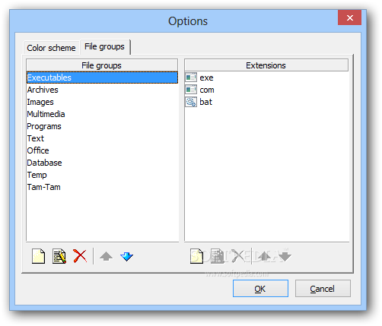Click the File groups column header
The height and width of the screenshot is (326, 382).
pos(102,65)
